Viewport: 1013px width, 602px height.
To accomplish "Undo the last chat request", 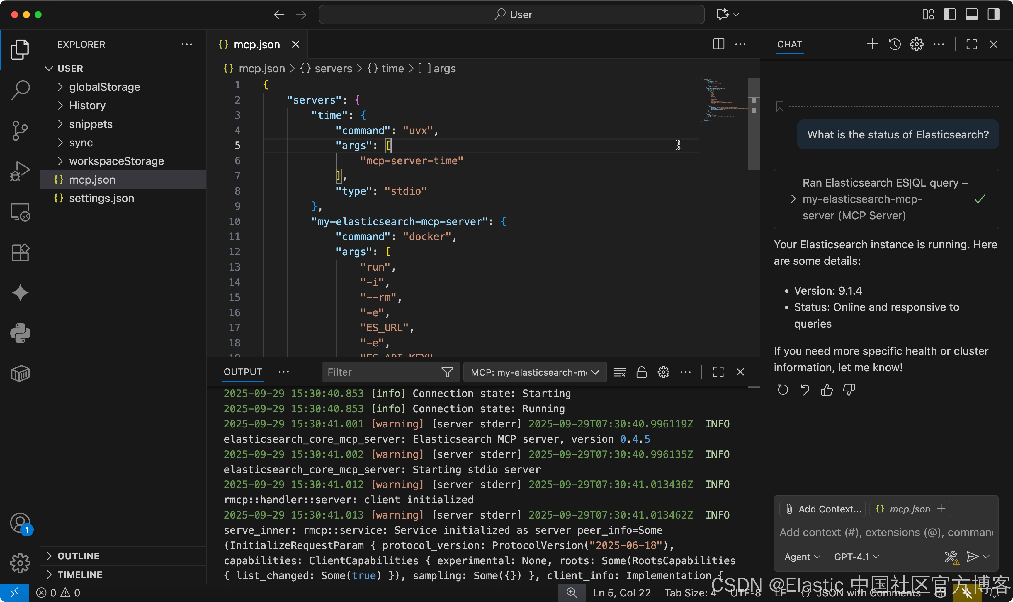I will point(805,390).
